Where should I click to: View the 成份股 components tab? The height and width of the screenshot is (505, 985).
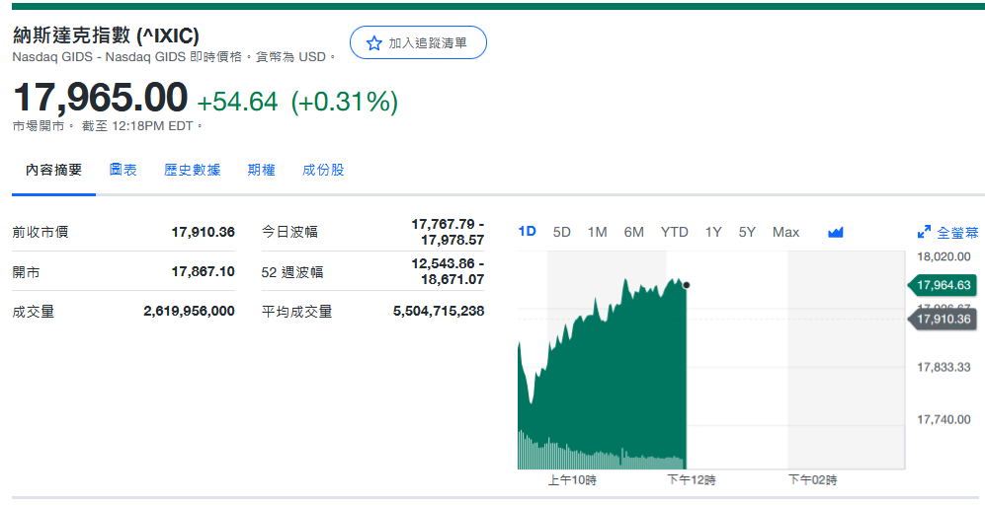point(323,170)
